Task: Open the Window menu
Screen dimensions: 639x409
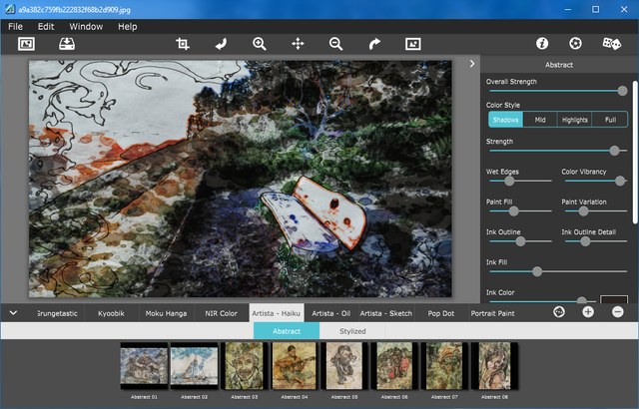Action: pos(86,27)
